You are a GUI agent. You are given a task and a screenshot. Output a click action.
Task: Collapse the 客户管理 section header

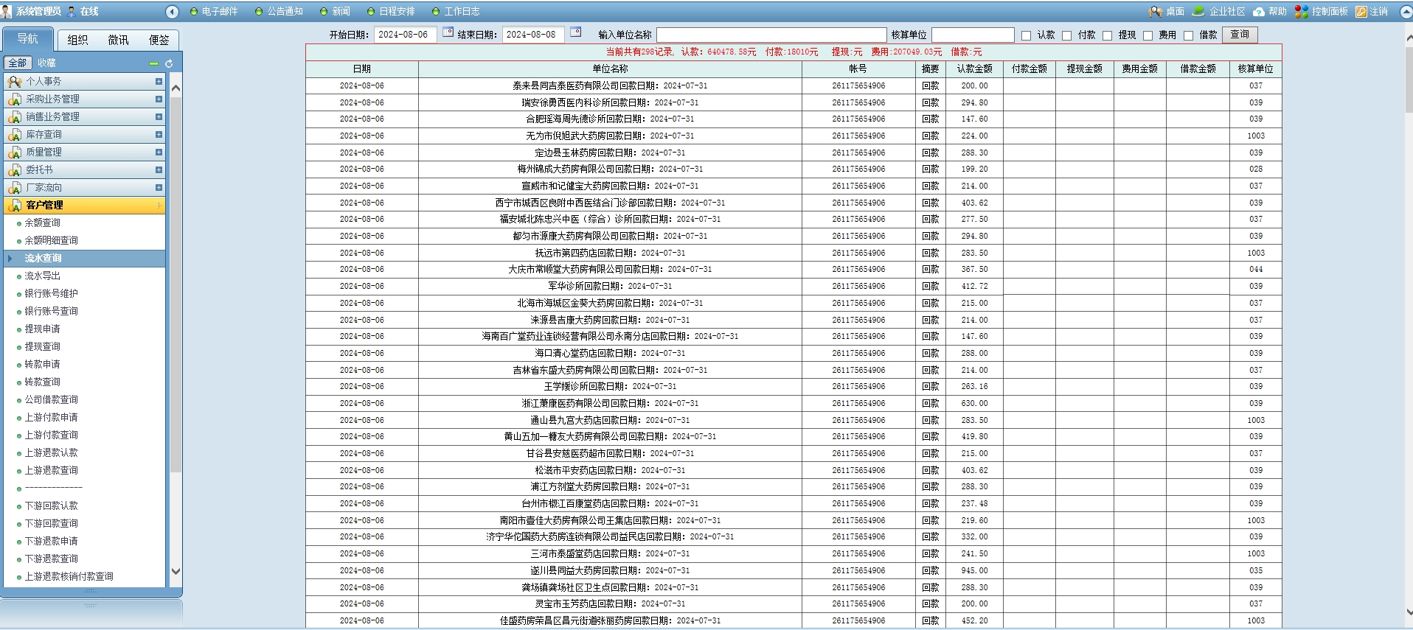tap(84, 205)
